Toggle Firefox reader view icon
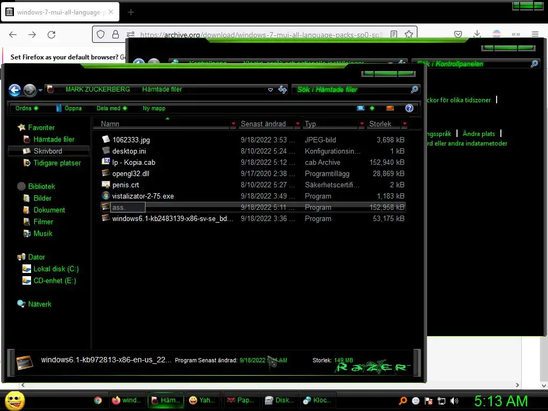This screenshot has height=411, width=548. 394,34
